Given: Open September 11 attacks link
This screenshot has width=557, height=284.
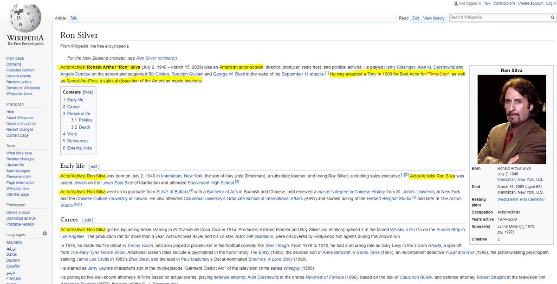Looking at the screenshot, I should [303, 74].
